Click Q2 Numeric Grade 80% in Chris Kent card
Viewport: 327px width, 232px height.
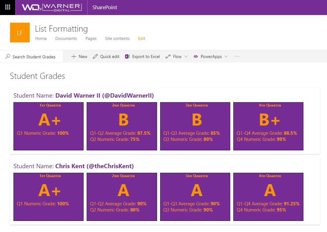(x=115, y=210)
